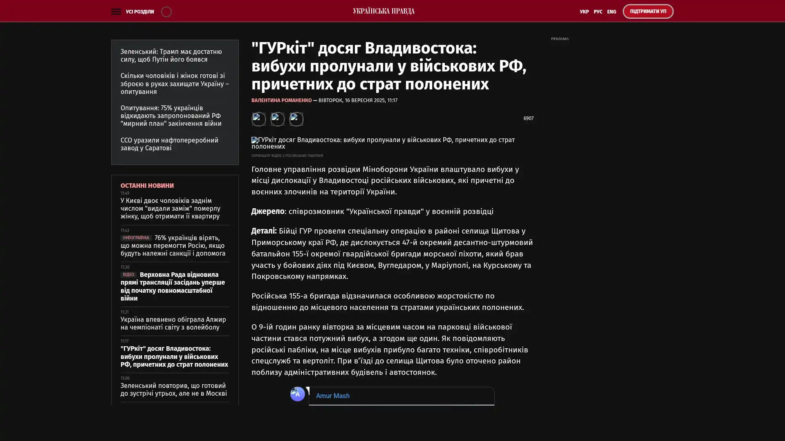Expand the Усі розділи sections menu
This screenshot has height=441, width=785.
[x=139, y=11]
